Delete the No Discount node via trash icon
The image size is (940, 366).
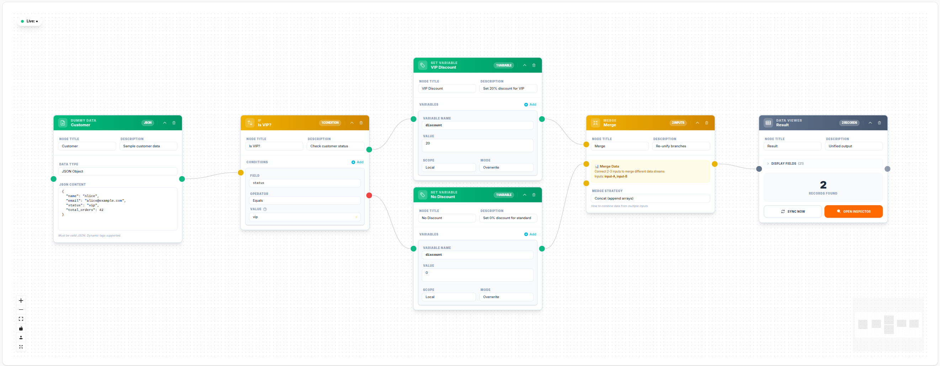click(x=534, y=195)
